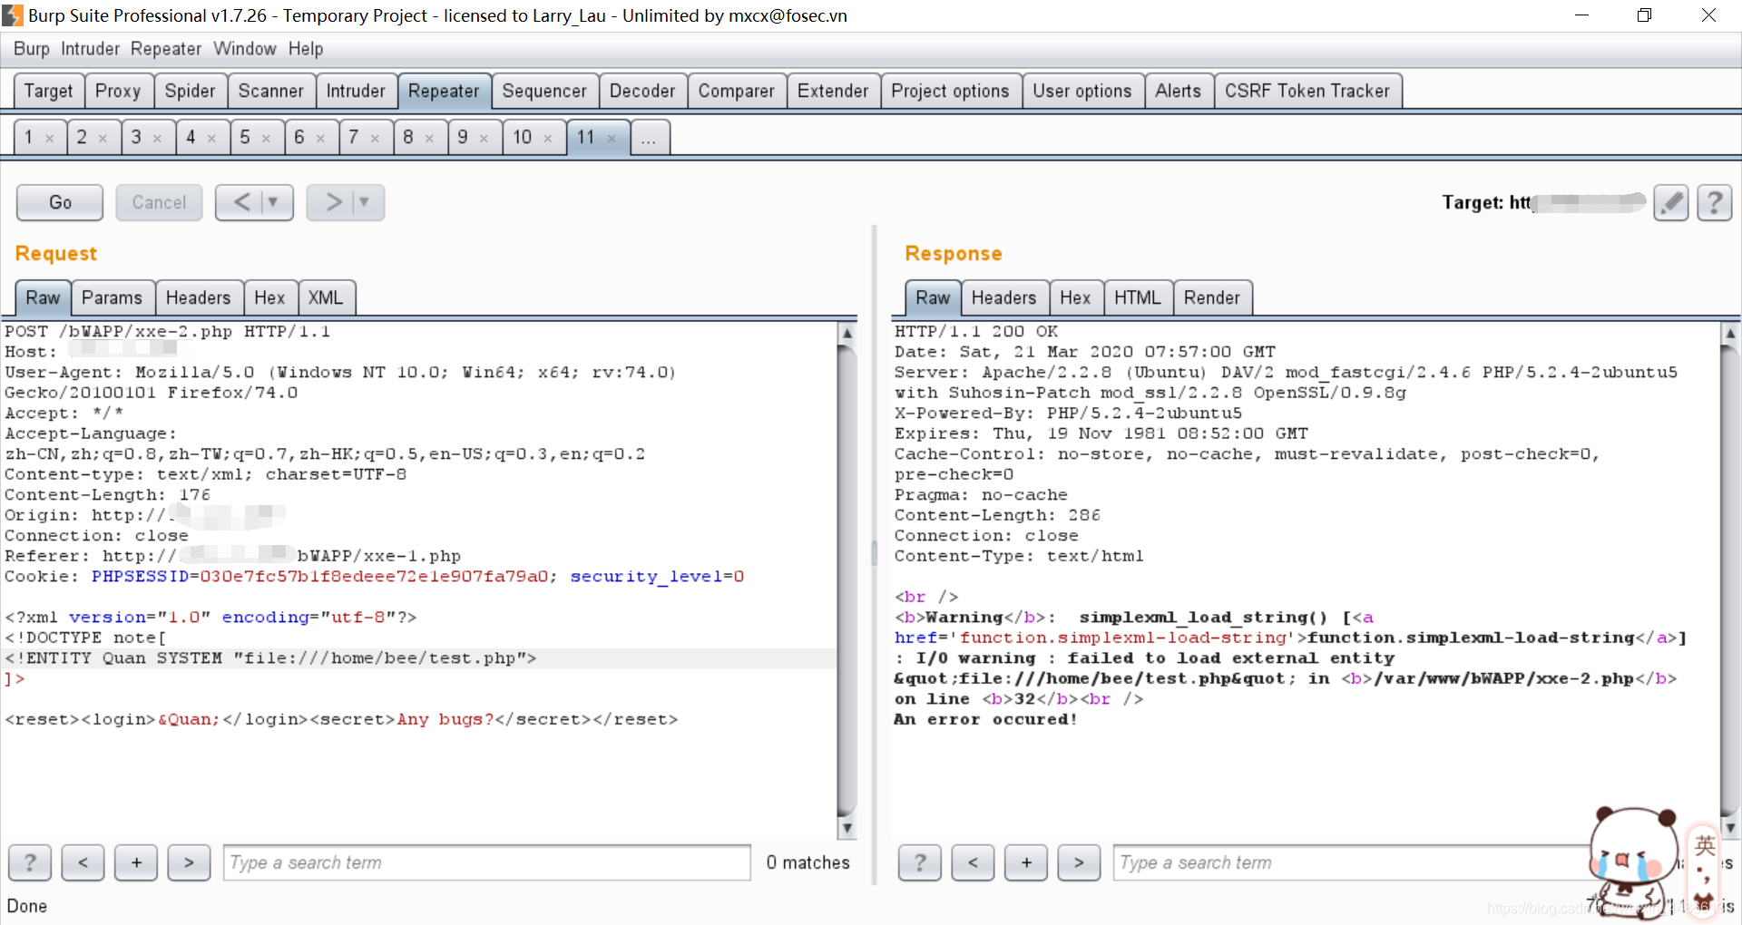This screenshot has width=1742, height=925.
Task: Click the response search plus options button
Action: click(x=1026, y=862)
